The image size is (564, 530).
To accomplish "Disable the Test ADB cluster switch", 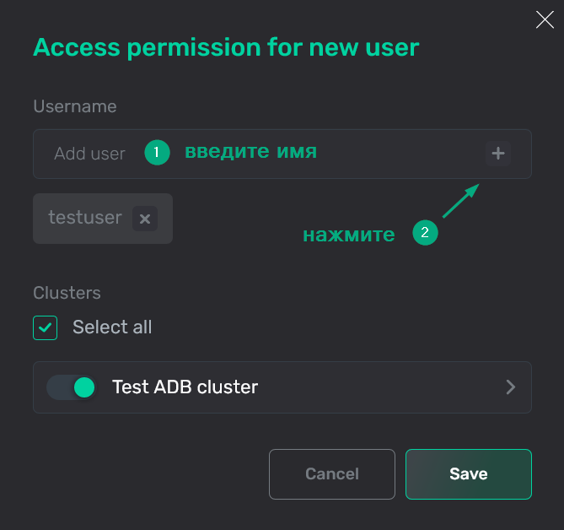I will pyautogui.click(x=71, y=387).
